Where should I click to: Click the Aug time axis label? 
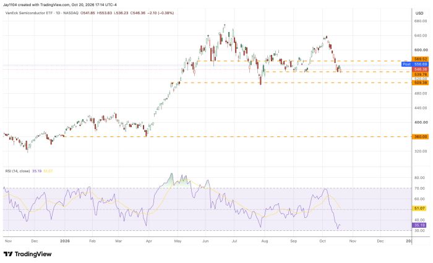click(265, 241)
